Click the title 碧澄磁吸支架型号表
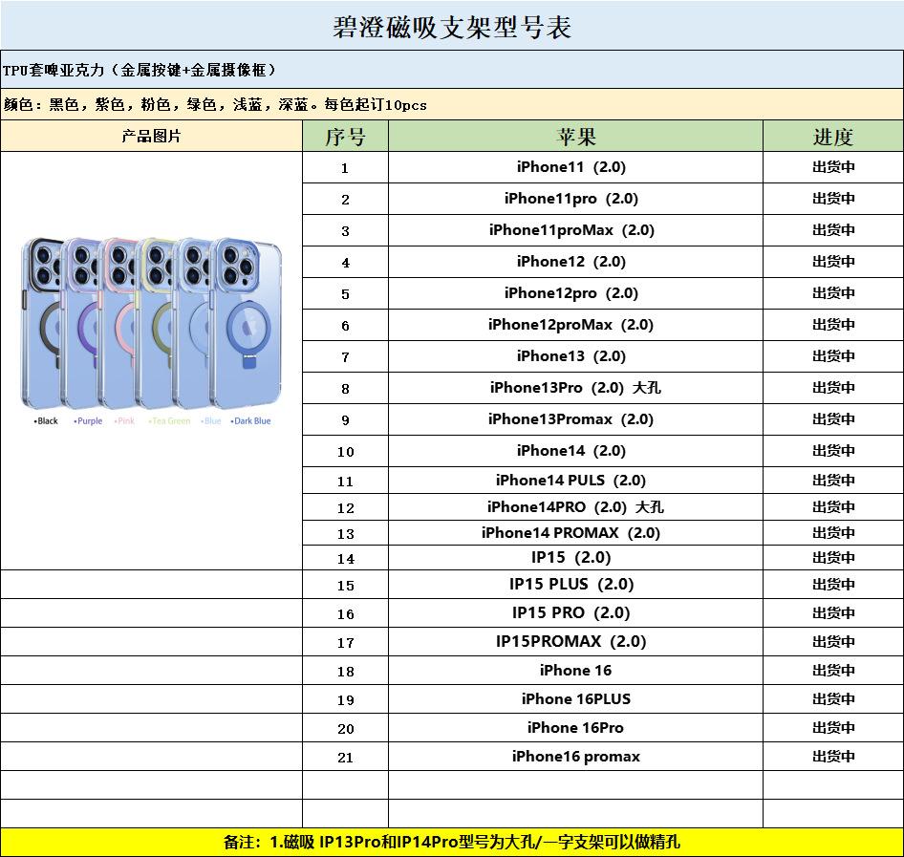Image resolution: width=904 pixels, height=857 pixels. [452, 27]
